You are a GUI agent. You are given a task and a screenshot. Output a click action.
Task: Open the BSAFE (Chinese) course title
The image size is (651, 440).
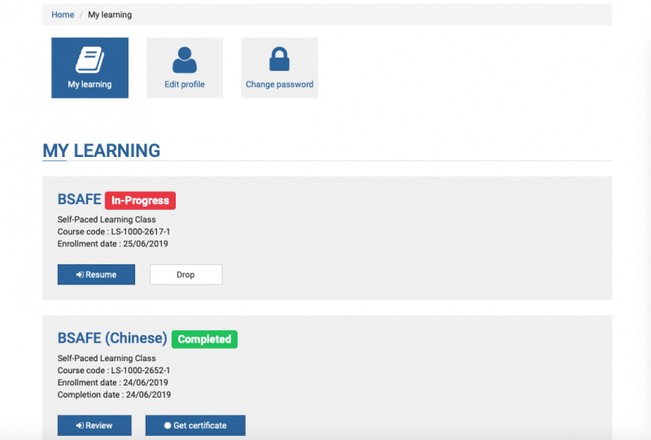[x=112, y=338]
